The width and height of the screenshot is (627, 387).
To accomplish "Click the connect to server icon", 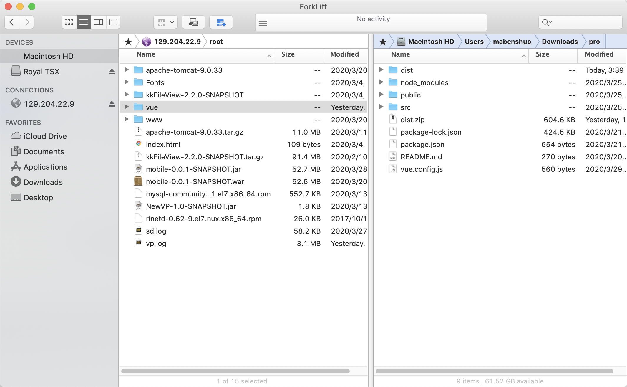I will pos(193,22).
